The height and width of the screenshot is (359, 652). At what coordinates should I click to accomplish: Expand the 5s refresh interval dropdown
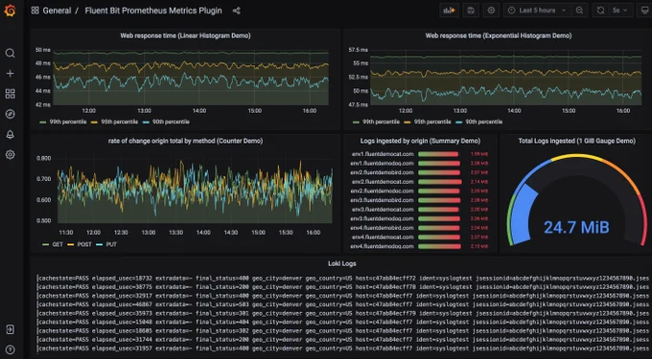[x=621, y=11]
